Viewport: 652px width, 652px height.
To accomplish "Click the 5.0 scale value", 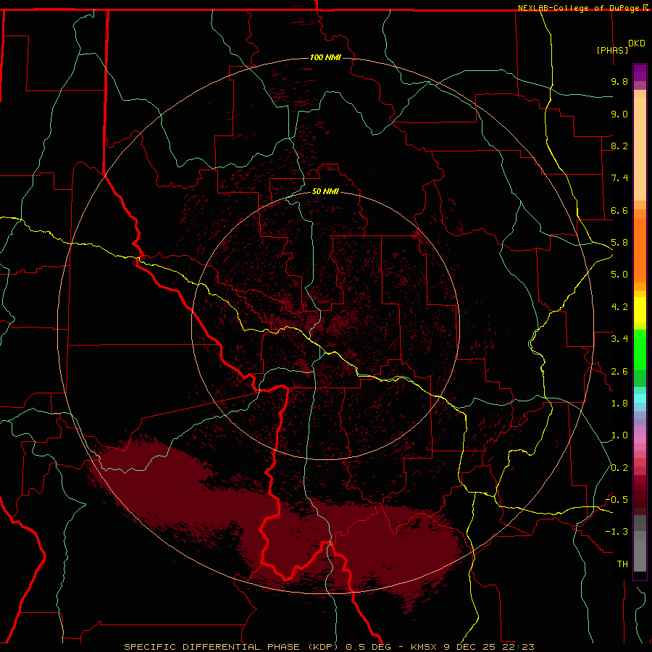I will [x=619, y=275].
